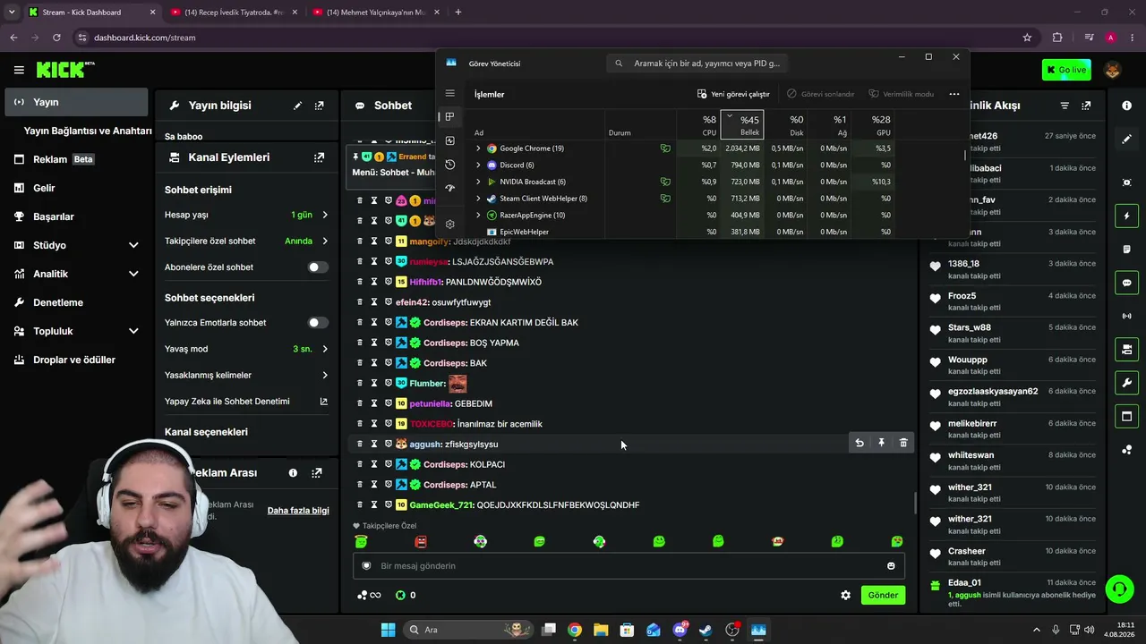Image resolution: width=1146 pixels, height=644 pixels.
Task: Open Hesap yaşı setting chevron
Action: click(x=325, y=216)
